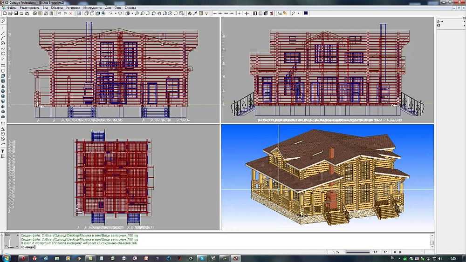This screenshot has width=466, height=262.
Task: Open the Файлы menu
Action: click(x=12, y=8)
